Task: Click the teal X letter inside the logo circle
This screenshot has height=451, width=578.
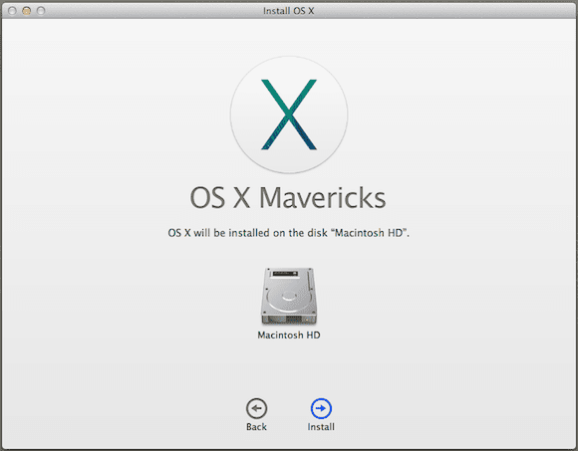Action: pyautogui.click(x=289, y=114)
